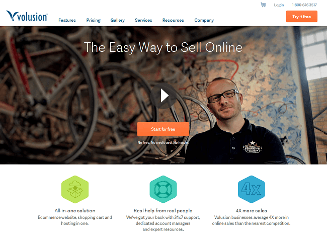Open the Login link
Image resolution: width=327 pixels, height=243 pixels.
point(279,5)
